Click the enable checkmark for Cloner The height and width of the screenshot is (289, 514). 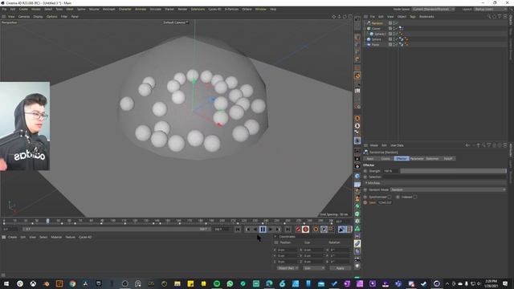396,29
